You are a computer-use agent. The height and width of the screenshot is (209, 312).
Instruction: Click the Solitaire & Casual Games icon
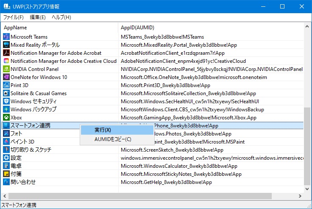[x=6, y=93]
